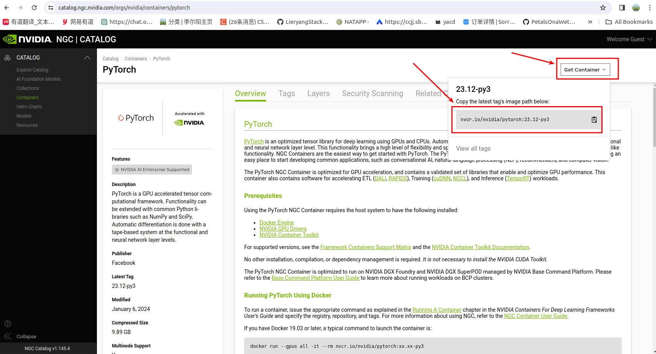Viewport: 656px width, 354px height.
Task: Open the PetalsOnaWet GitHub bookmark
Action: (x=549, y=22)
